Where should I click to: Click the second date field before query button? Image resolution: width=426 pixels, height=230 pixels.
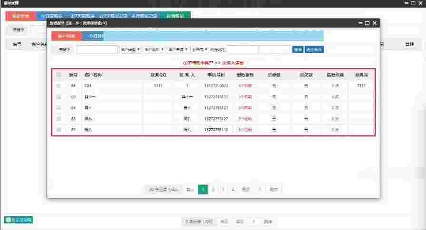pos(275,49)
